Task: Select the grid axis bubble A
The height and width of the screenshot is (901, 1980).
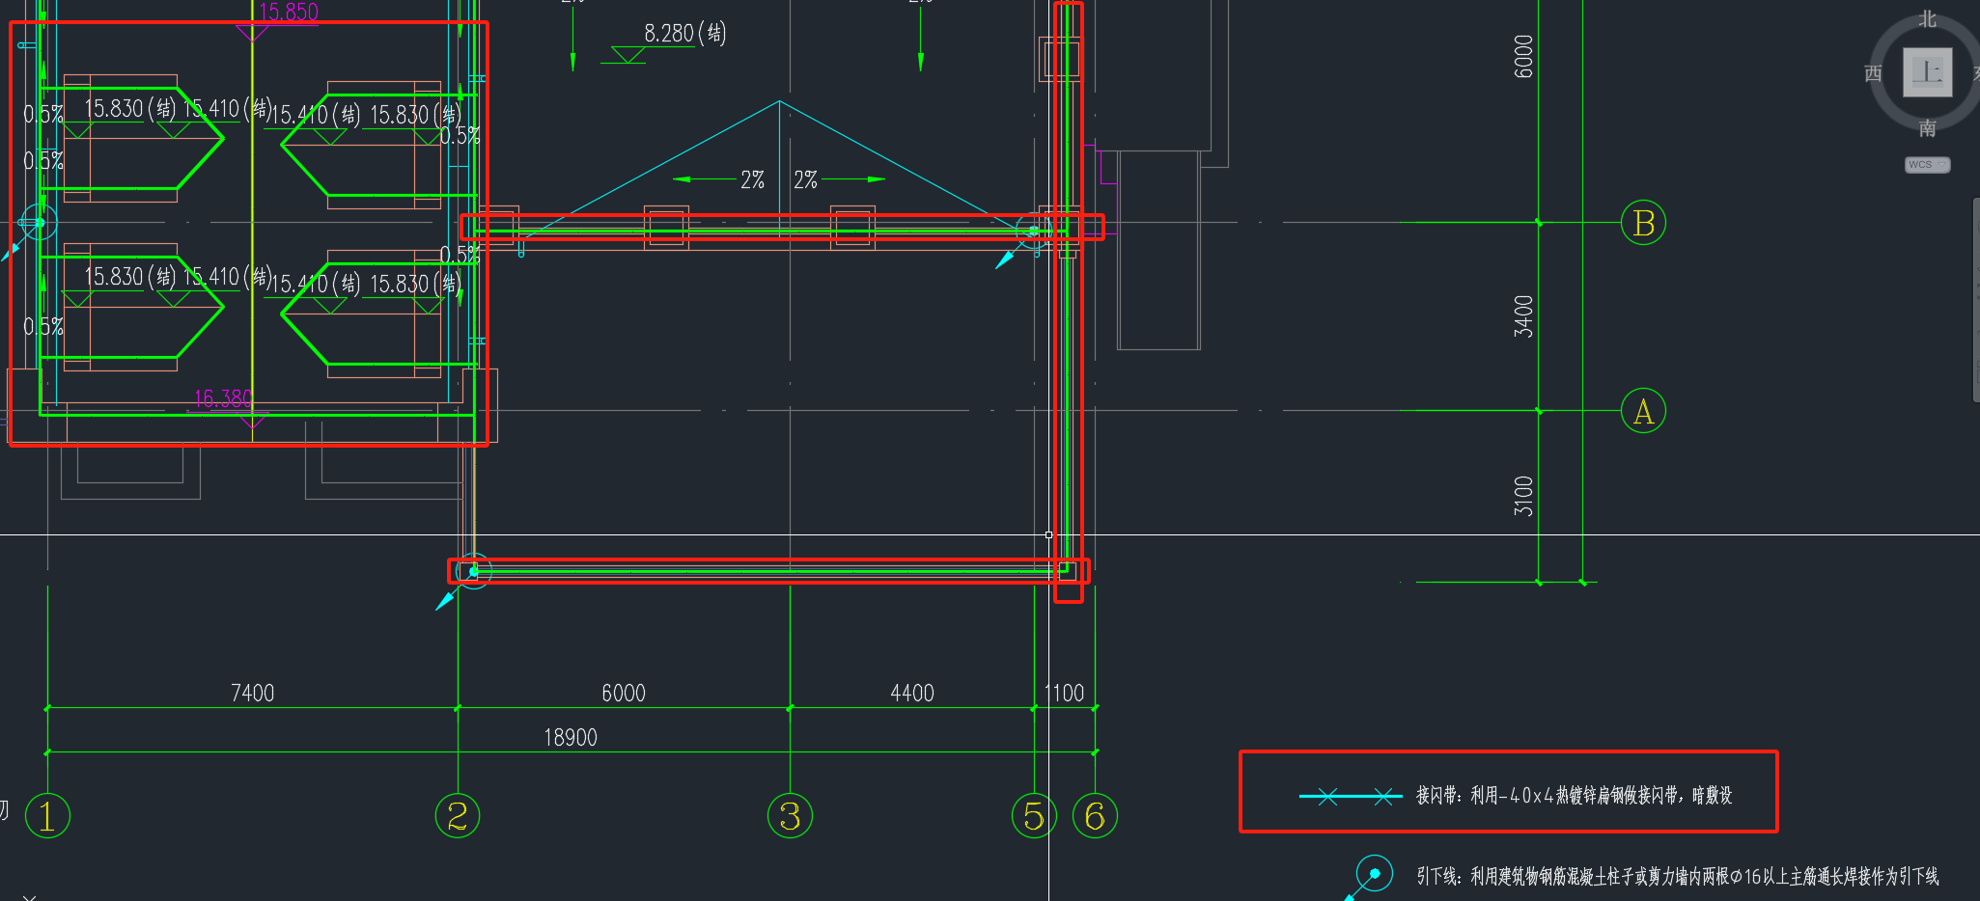Action: click(1643, 411)
